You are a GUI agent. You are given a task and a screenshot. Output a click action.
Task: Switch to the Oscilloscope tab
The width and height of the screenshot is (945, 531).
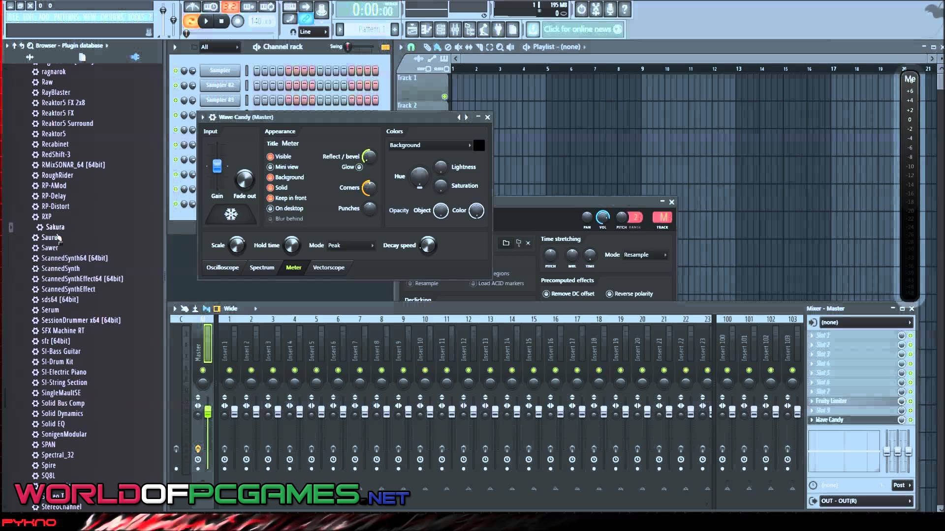pyautogui.click(x=222, y=268)
